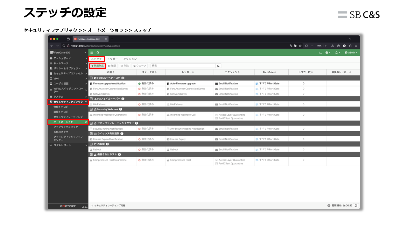Click the Compromised Host warning trigger icon
Viewport: 408px width, 230px height.
(x=168, y=160)
